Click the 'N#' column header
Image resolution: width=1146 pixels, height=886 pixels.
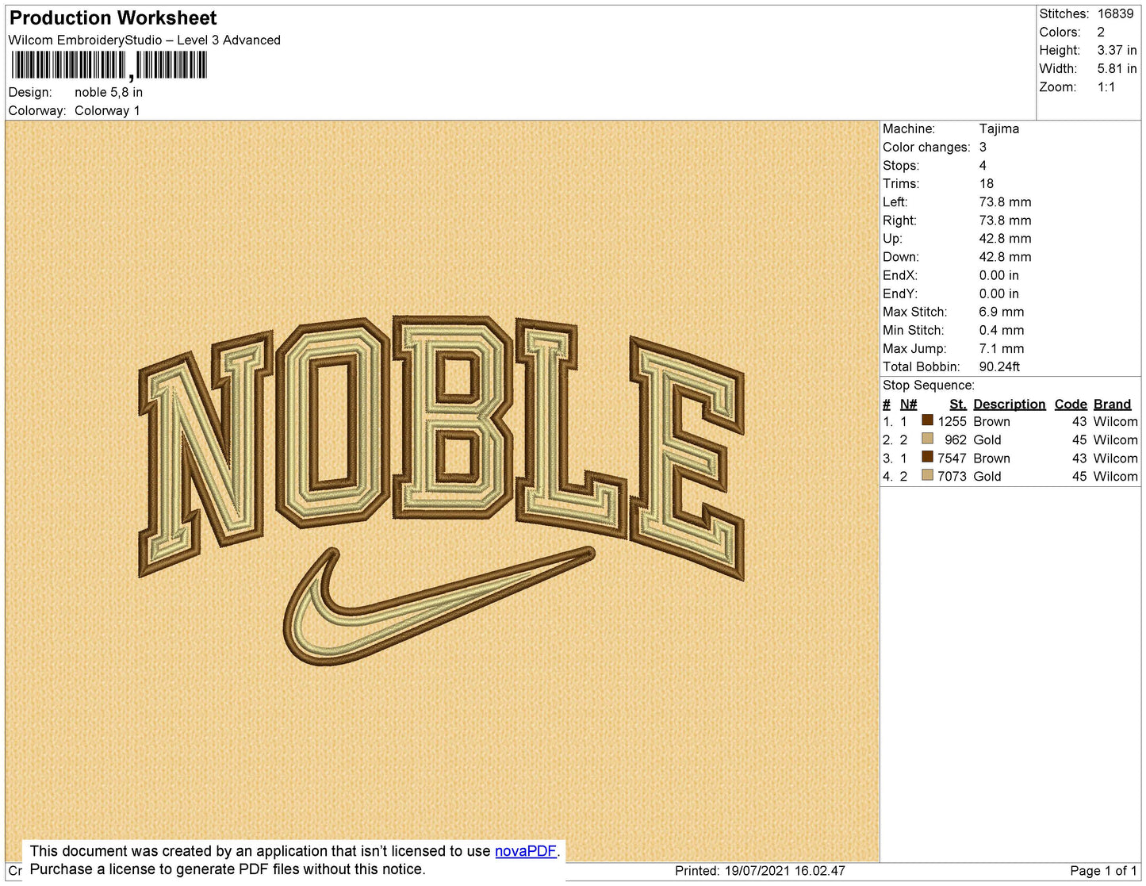click(908, 404)
